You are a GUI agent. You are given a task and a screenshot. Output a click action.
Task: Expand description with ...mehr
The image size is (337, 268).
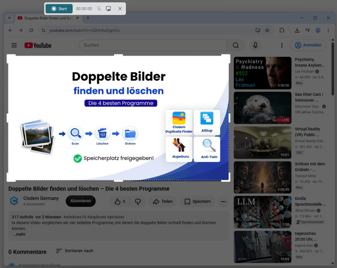pyautogui.click(x=19, y=234)
